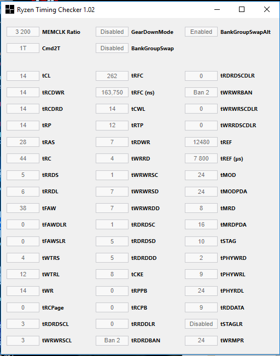Select the tRFC (ns) value field
This screenshot has height=356, width=280.
(112, 92)
